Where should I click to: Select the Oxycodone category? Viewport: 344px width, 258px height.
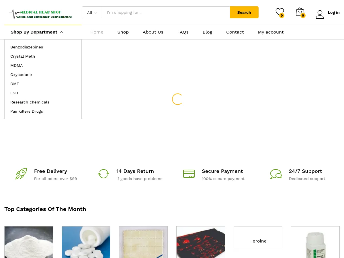click(x=21, y=75)
